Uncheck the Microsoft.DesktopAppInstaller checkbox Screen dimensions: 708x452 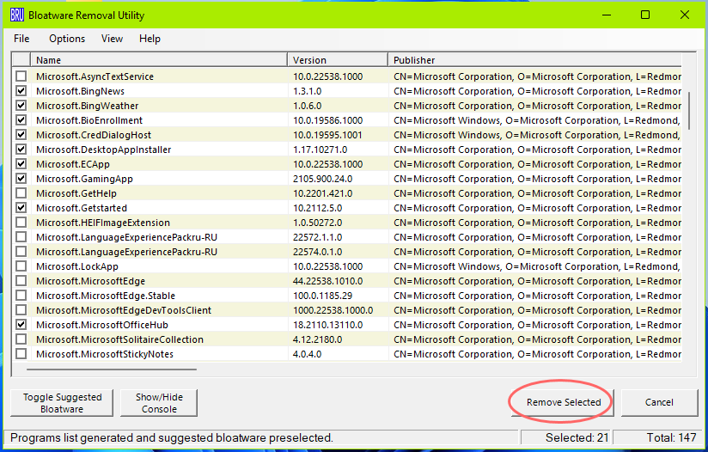(x=21, y=150)
